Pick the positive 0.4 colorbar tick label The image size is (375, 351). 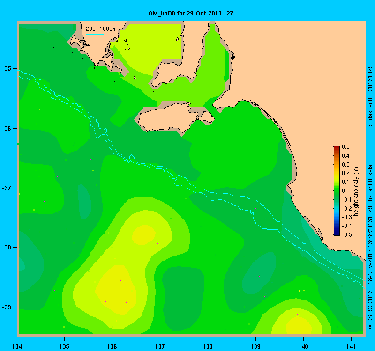point(345,156)
